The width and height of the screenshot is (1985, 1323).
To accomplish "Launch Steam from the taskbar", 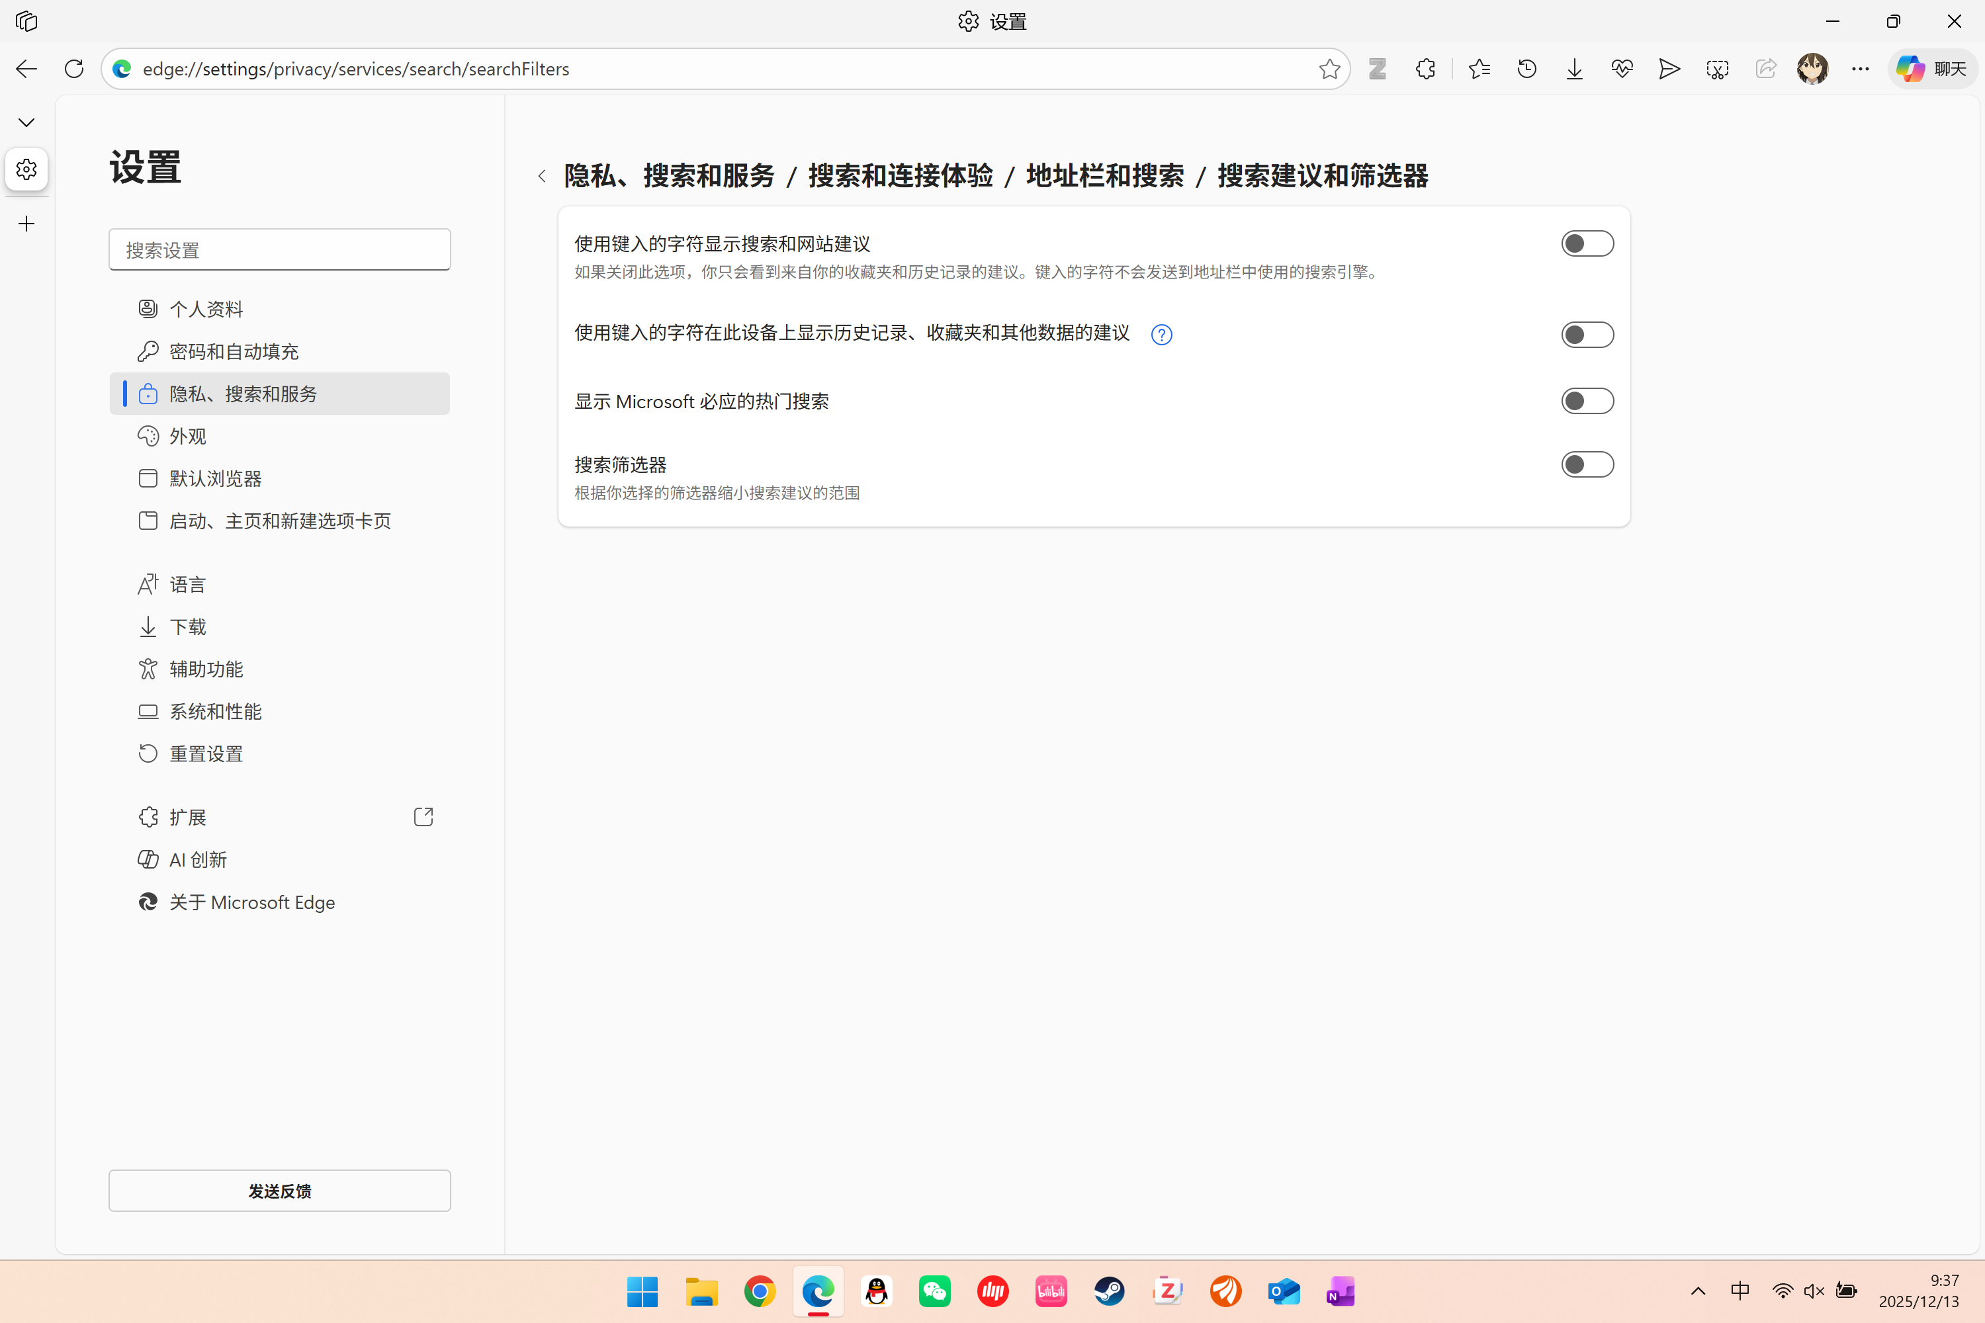I will pyautogui.click(x=1109, y=1291).
